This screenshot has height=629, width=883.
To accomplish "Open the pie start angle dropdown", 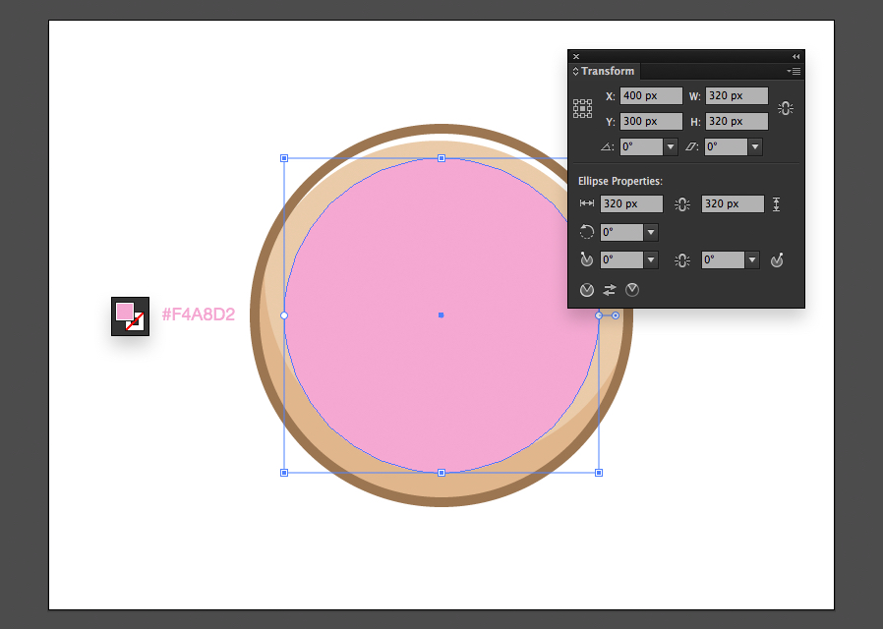I will click(x=651, y=259).
